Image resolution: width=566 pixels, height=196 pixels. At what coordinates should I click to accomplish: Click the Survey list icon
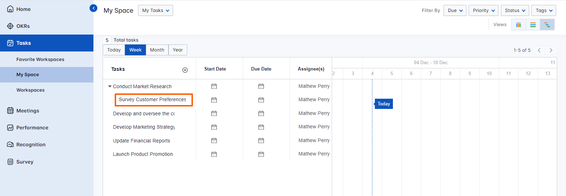pos(10,162)
